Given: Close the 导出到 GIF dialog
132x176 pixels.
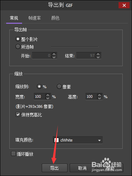Looking at the screenshot, I should pos(124,5).
